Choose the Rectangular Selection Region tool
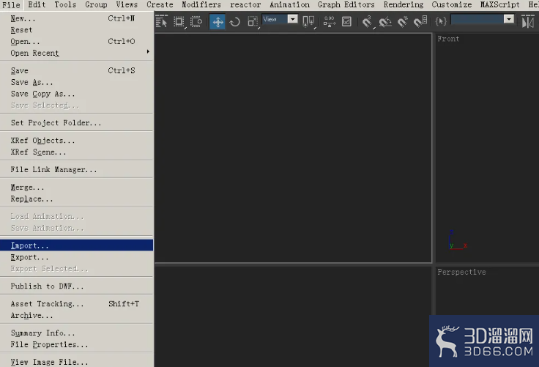The image size is (539, 367). click(179, 22)
